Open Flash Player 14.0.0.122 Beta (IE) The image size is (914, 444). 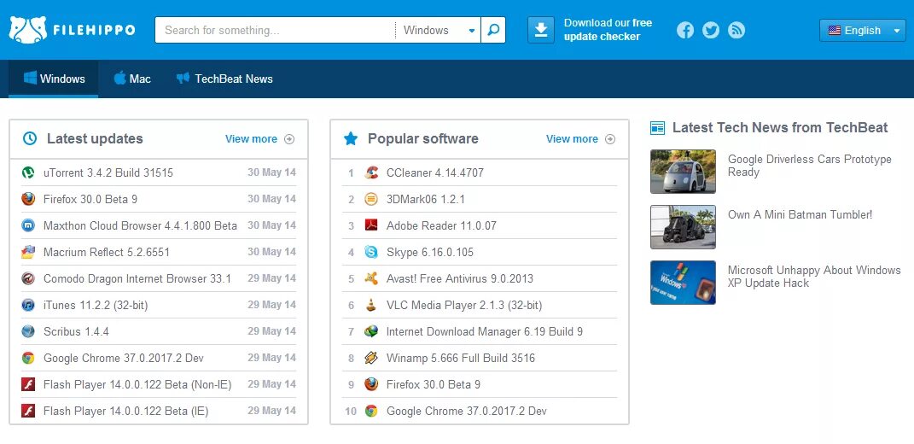[125, 411]
